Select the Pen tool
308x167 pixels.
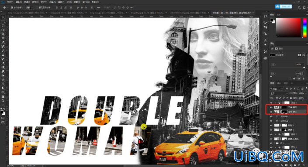[x=3, y=80]
